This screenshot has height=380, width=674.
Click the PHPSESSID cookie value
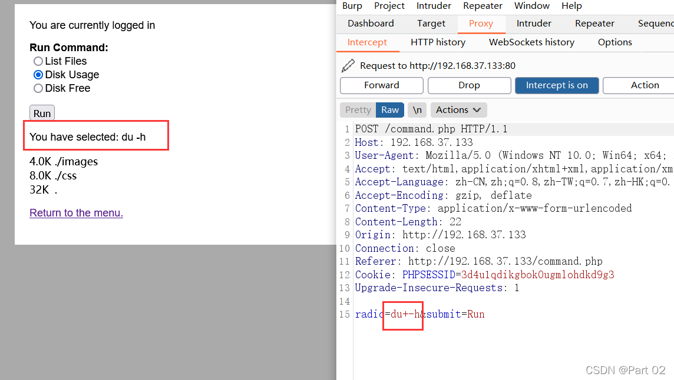[x=538, y=275]
